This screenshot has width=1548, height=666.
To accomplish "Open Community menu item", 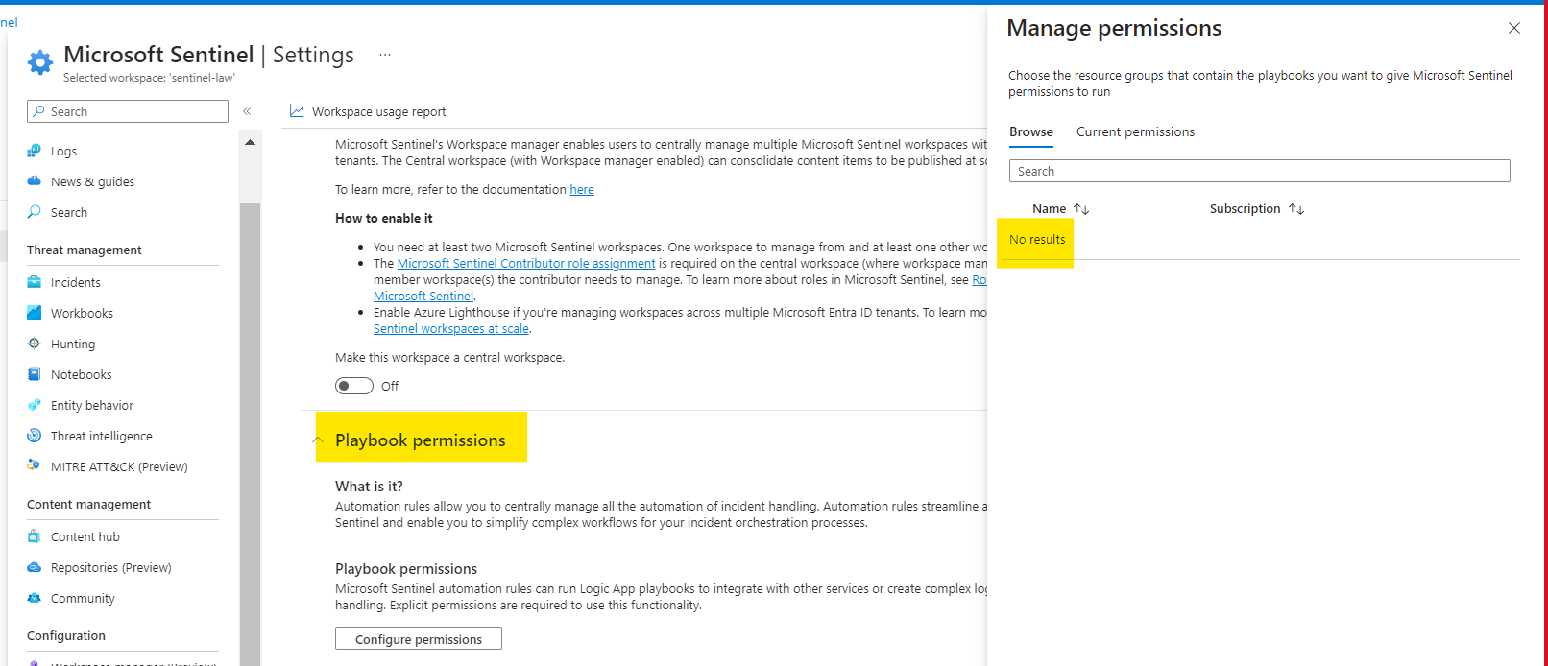I will coord(83,599).
